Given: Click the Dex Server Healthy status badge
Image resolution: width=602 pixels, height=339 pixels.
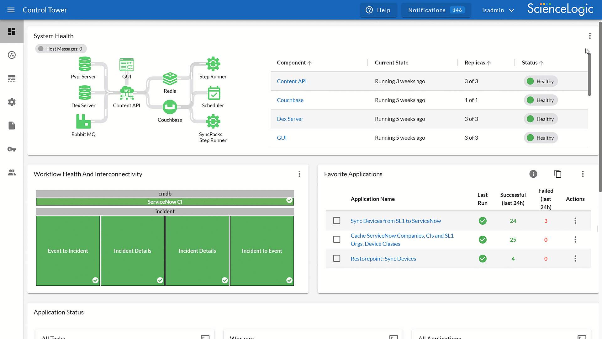Looking at the screenshot, I should click(541, 119).
